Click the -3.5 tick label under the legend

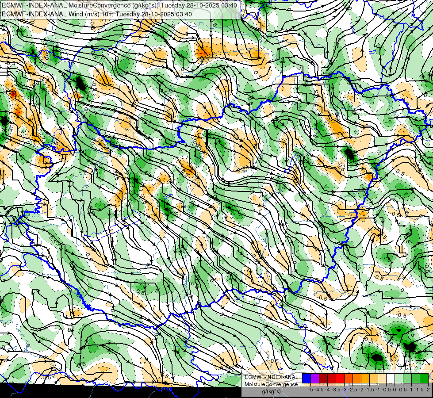tap(336, 390)
